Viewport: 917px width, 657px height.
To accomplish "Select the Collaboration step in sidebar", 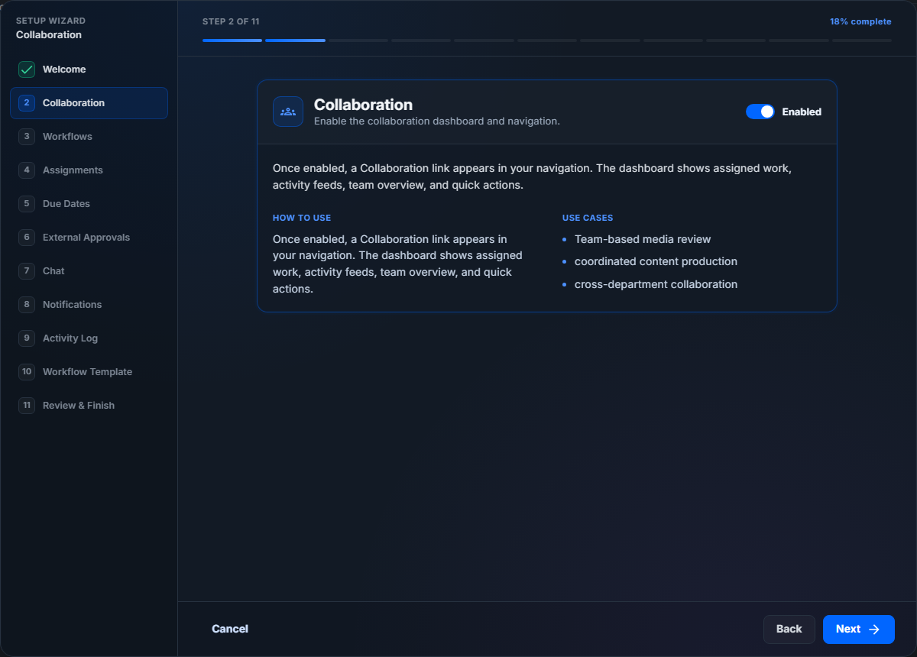I will pyautogui.click(x=89, y=103).
